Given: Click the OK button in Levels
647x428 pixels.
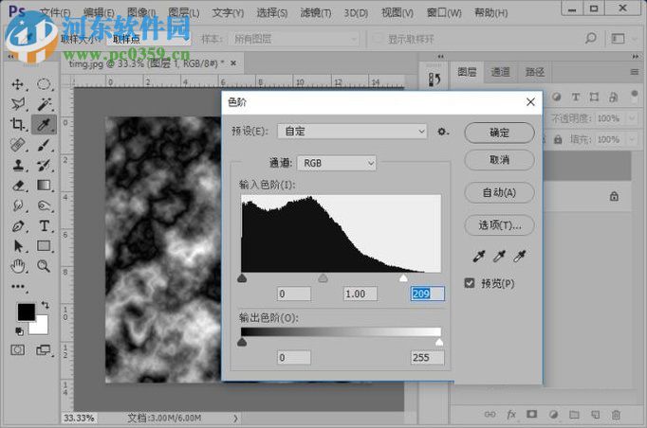Looking at the screenshot, I should 499,133.
